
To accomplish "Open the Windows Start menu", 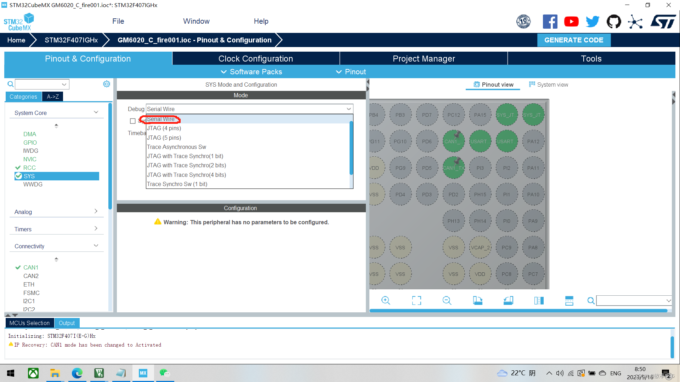I will 11,373.
